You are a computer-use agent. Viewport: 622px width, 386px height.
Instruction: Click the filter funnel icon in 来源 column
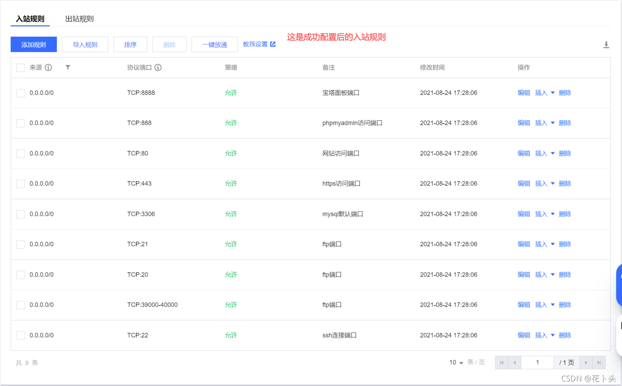pos(68,67)
